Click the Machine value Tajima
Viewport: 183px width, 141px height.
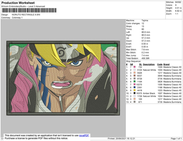point(145,20)
